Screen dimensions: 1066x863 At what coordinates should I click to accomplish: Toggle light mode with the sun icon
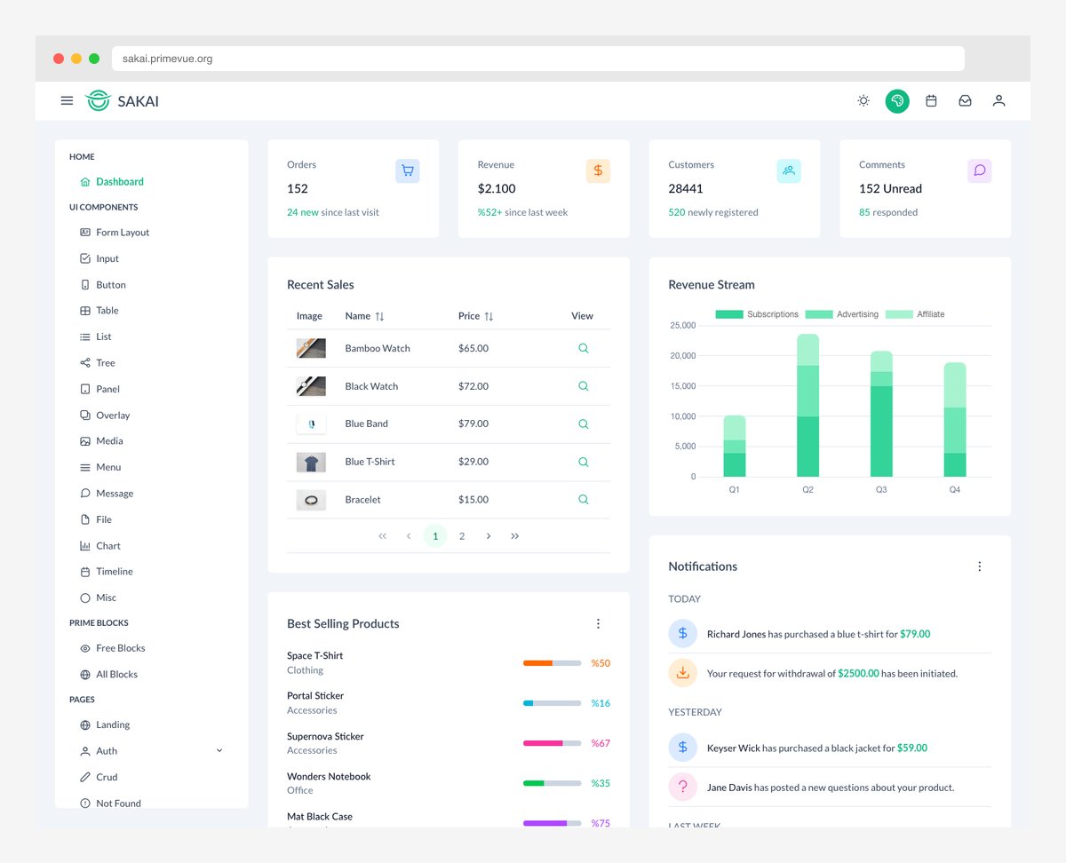[863, 100]
